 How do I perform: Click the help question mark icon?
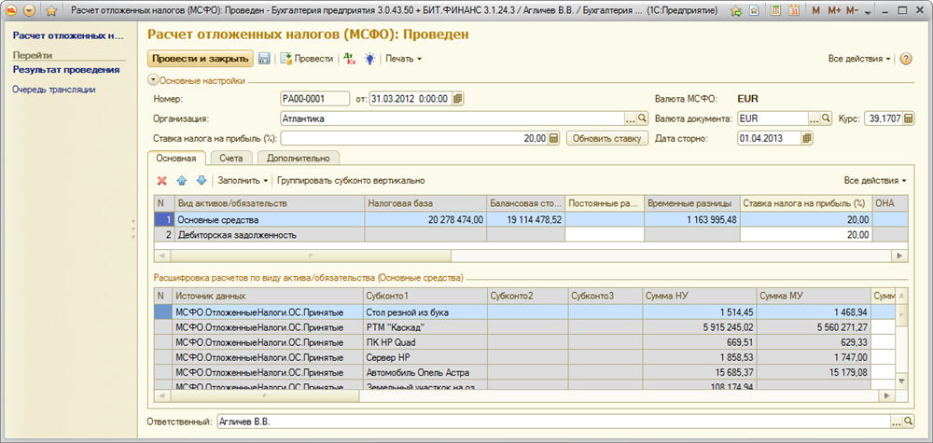[x=906, y=59]
